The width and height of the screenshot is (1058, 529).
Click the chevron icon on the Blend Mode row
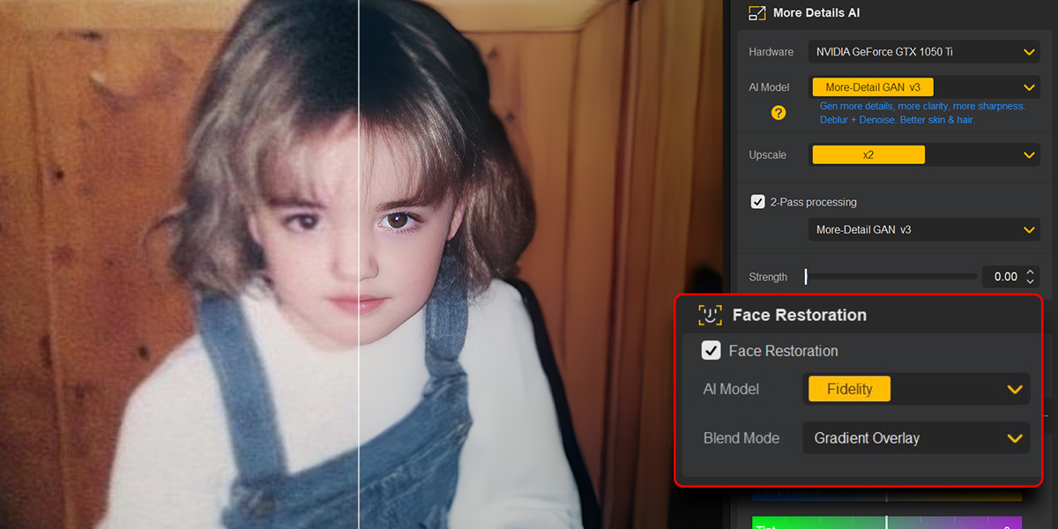point(1014,437)
